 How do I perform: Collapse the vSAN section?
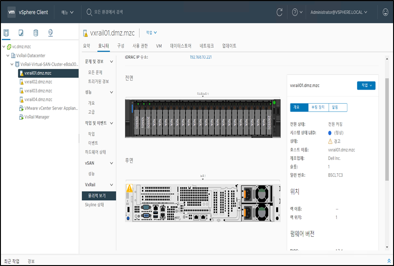point(111,163)
